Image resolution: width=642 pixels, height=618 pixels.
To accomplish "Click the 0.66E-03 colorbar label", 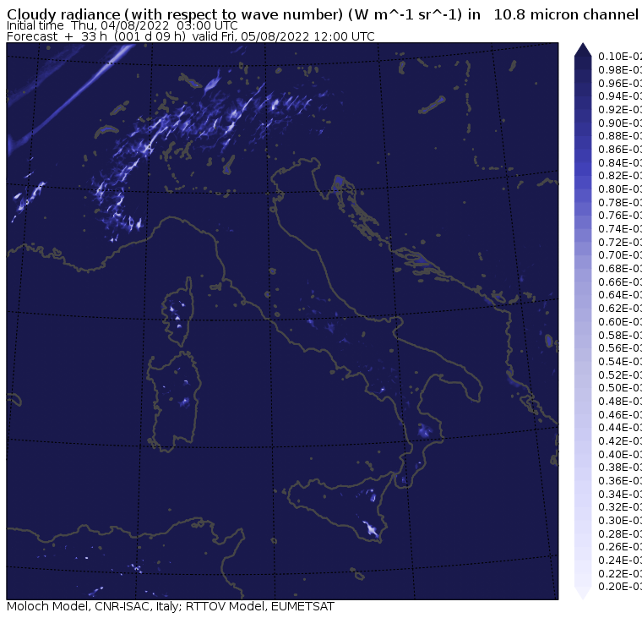I will tap(619, 282).
